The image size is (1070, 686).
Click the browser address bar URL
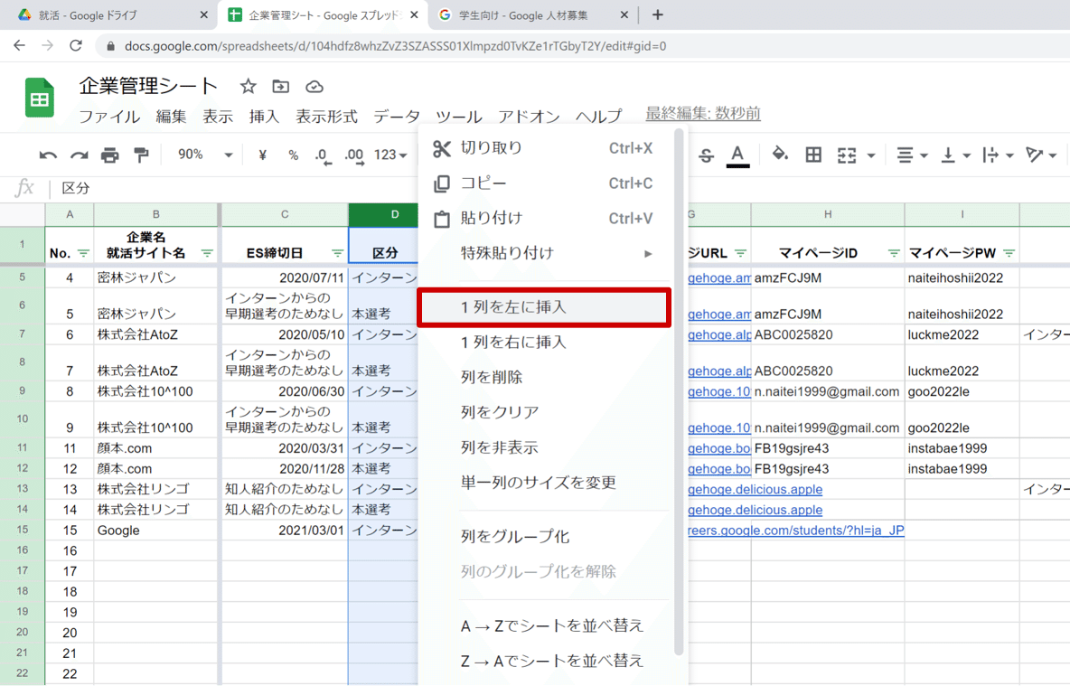click(x=395, y=46)
